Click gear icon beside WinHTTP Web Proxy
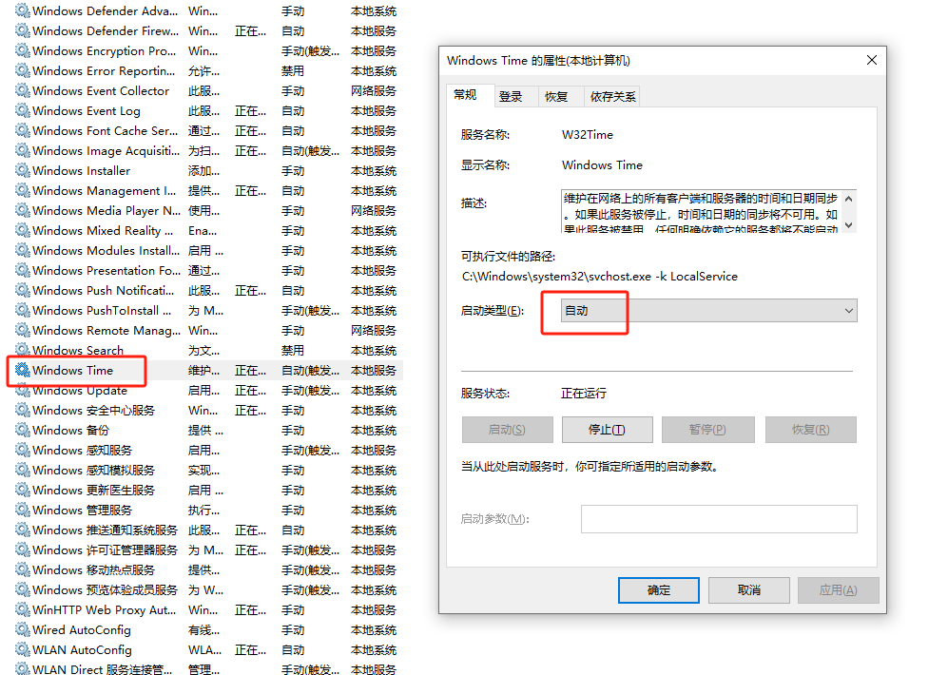Screen dimensions: 948x675 tap(23, 609)
